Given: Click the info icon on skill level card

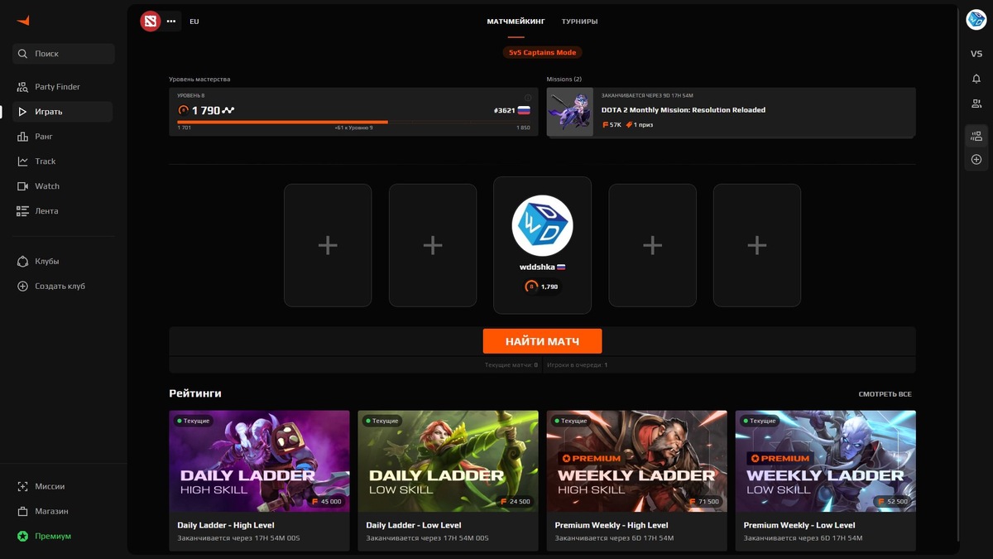Looking at the screenshot, I should [x=528, y=98].
